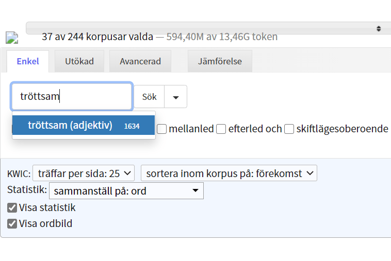Tick the efterled checkbox
Screen dimensions: 391x261
pos(221,129)
